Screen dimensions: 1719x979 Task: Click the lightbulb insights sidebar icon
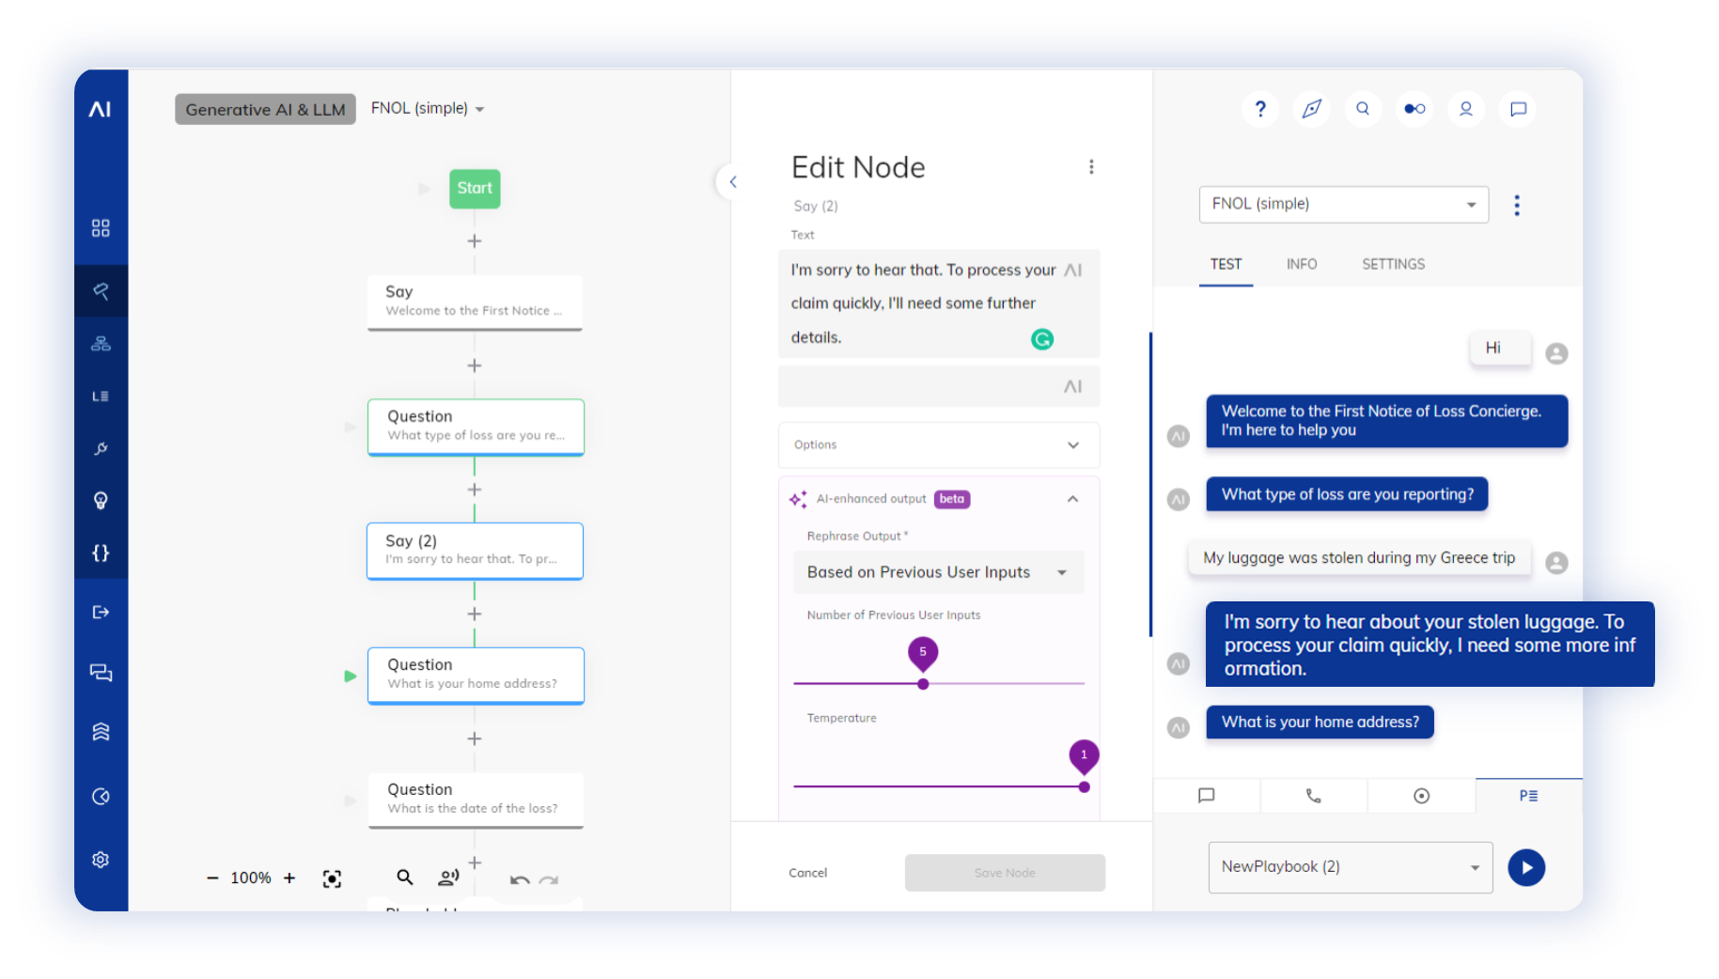[x=101, y=501]
